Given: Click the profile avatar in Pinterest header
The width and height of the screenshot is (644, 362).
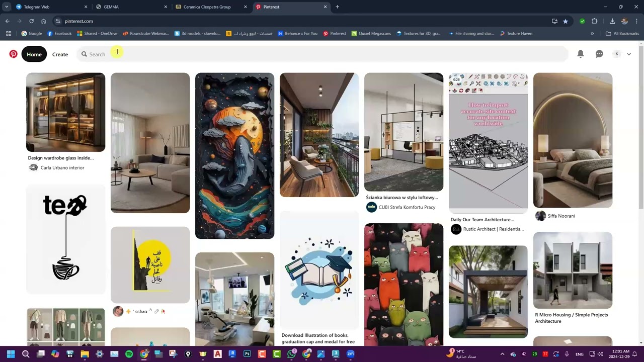Looking at the screenshot, I should coord(617,54).
